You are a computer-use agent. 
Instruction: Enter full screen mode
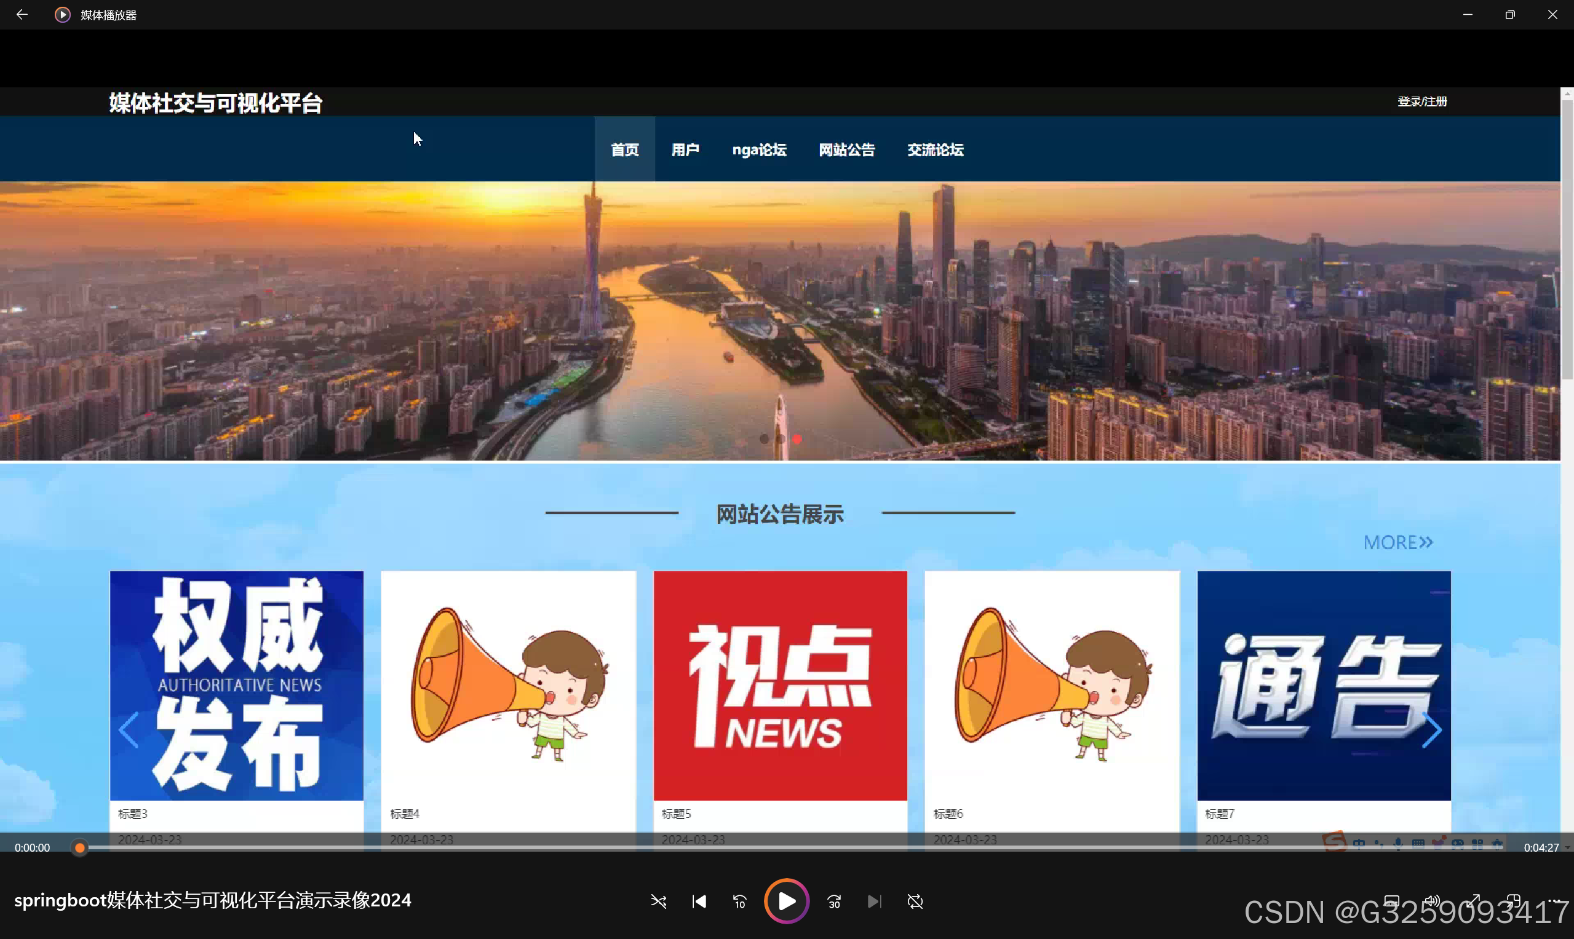click(x=1473, y=901)
